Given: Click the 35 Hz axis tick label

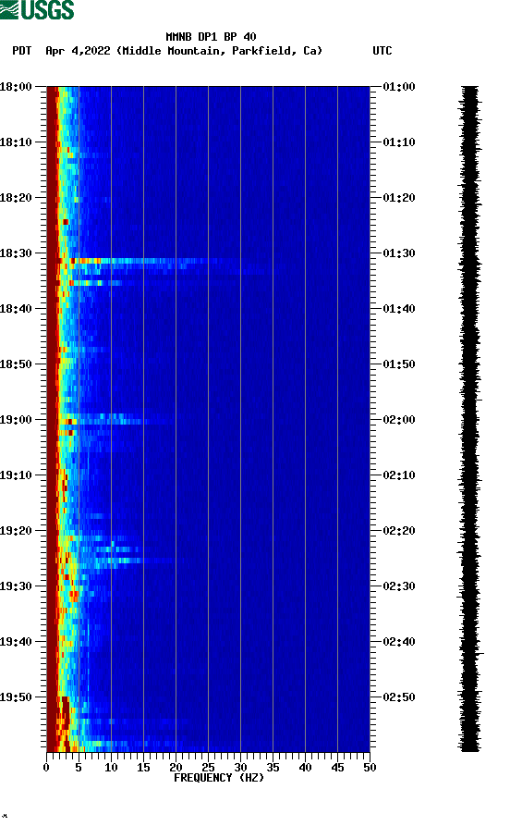Looking at the screenshot, I should (x=273, y=768).
